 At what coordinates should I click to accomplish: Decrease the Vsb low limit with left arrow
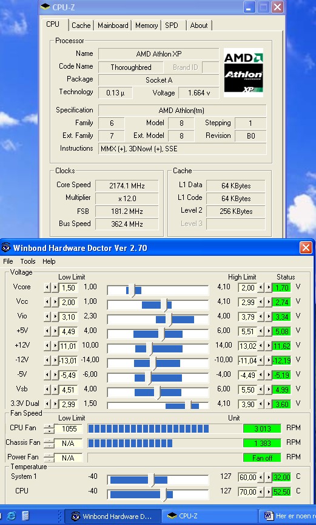(47, 389)
